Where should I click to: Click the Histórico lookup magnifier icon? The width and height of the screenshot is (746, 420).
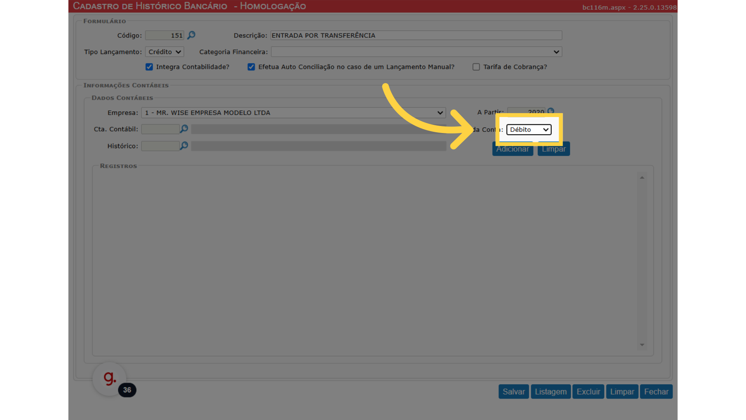click(x=184, y=146)
